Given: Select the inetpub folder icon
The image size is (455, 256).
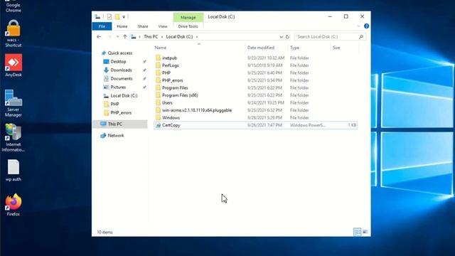Looking at the screenshot, I should 158,58.
